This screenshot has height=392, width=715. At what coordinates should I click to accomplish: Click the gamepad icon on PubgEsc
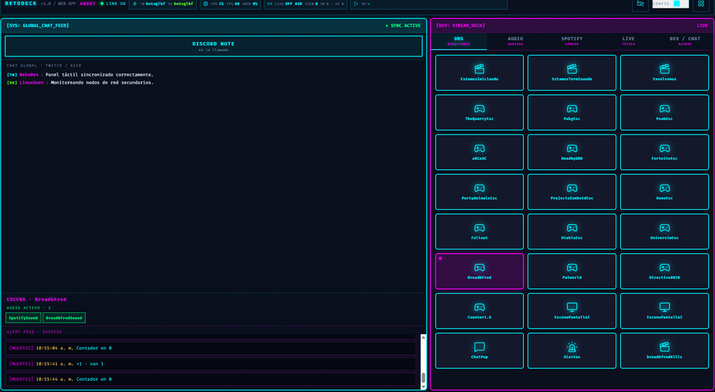572,109
